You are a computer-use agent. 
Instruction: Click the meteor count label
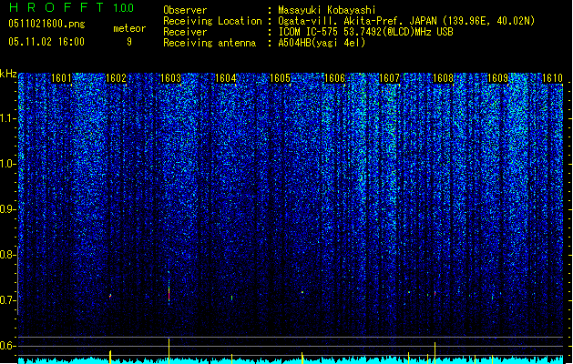(129, 28)
